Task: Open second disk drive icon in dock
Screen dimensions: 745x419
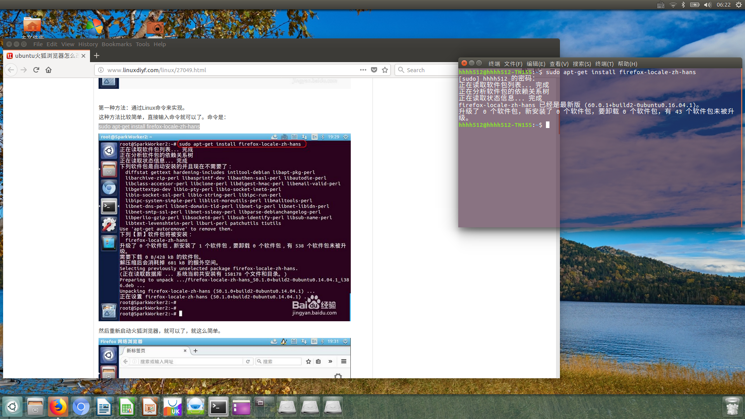Action: click(x=310, y=407)
